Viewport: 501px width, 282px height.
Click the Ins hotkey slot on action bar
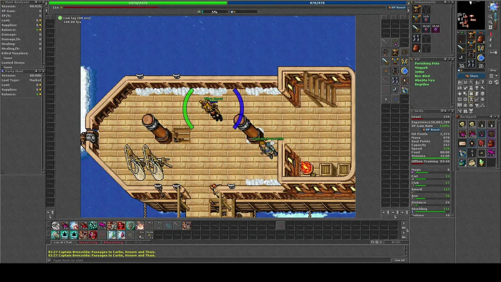(x=141, y=235)
